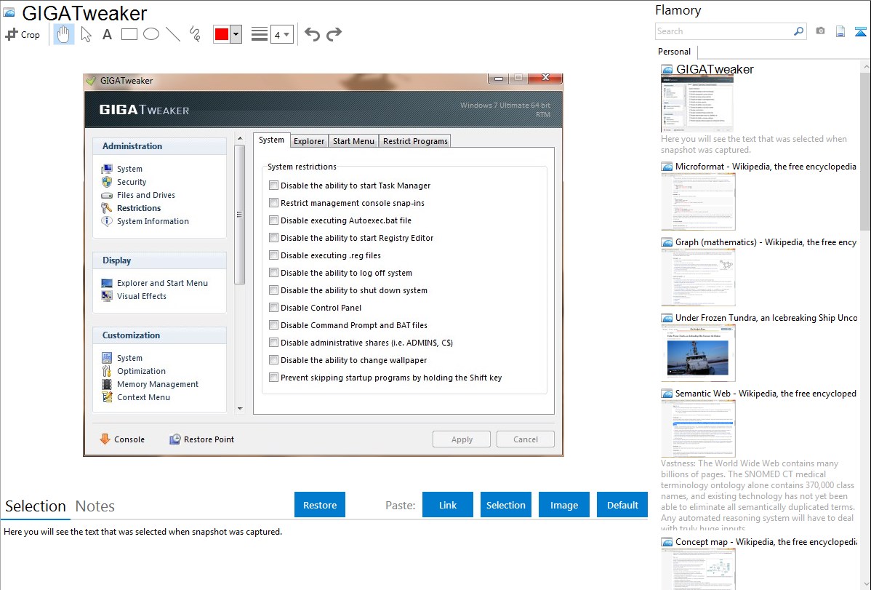This screenshot has height=590, width=871.
Task: Open the color picker dropdown arrow
Action: pyautogui.click(x=236, y=34)
